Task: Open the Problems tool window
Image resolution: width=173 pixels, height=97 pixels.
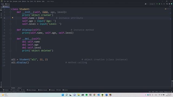Action: (x=6, y=90)
